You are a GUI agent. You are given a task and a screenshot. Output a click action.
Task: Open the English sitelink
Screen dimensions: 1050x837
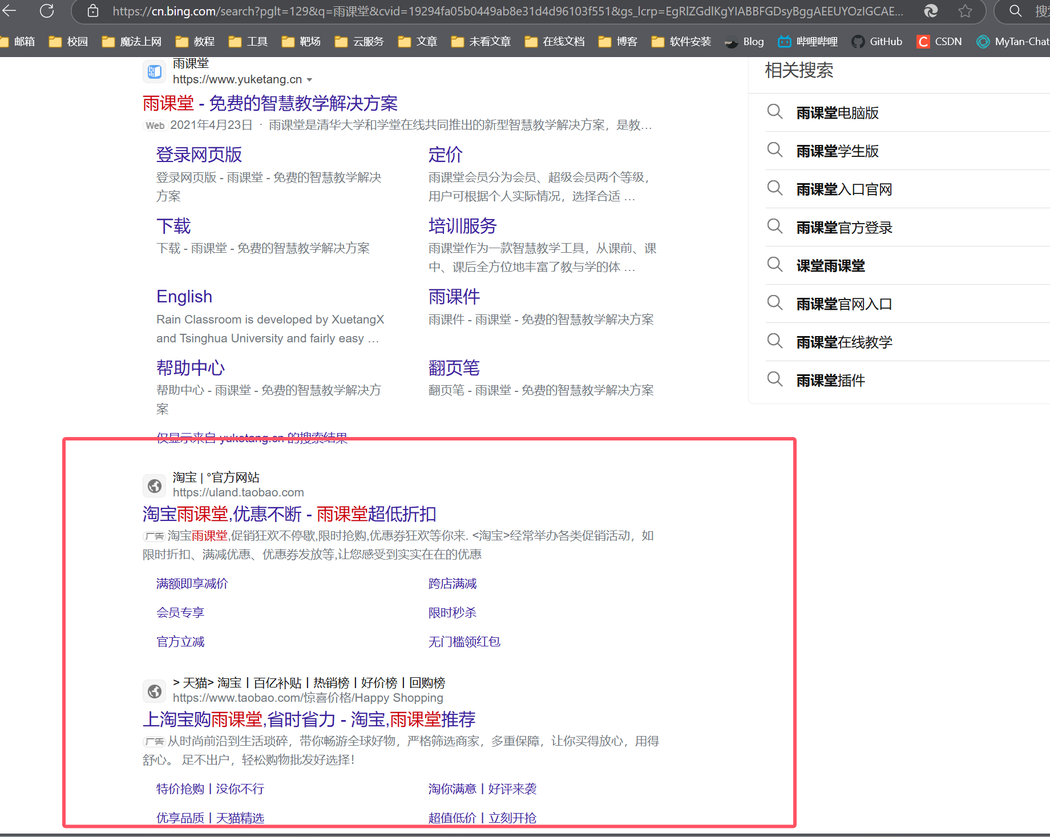click(184, 297)
